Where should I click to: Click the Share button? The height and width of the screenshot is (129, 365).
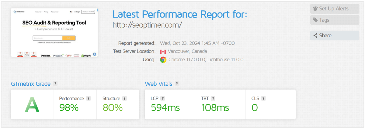[335, 36]
